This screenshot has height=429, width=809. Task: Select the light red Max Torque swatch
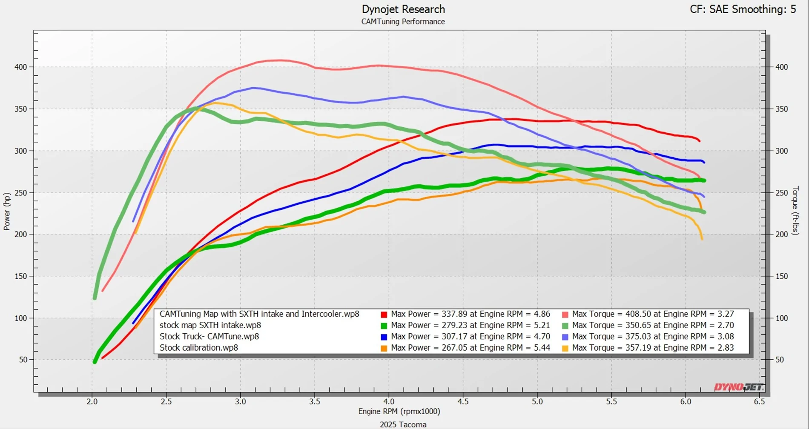(565, 315)
